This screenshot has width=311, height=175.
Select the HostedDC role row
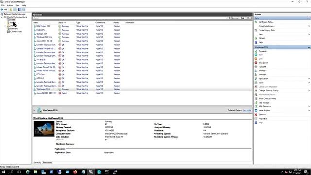(142, 30)
